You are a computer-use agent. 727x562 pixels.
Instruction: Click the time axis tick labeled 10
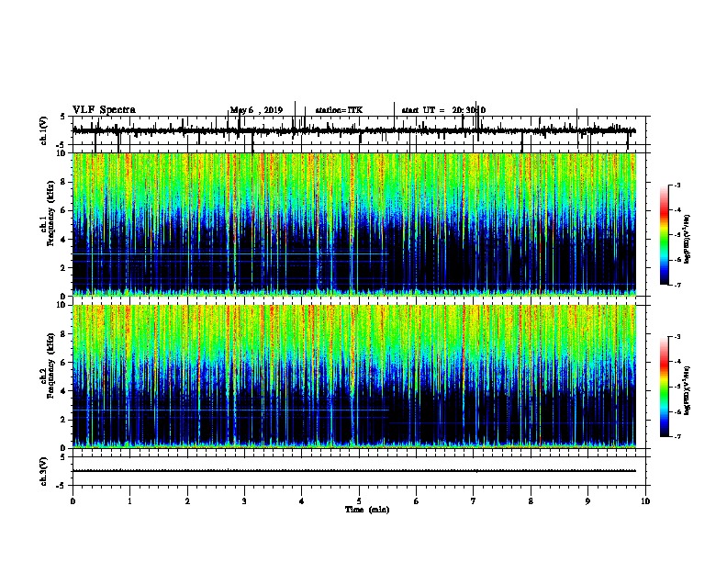point(645,501)
